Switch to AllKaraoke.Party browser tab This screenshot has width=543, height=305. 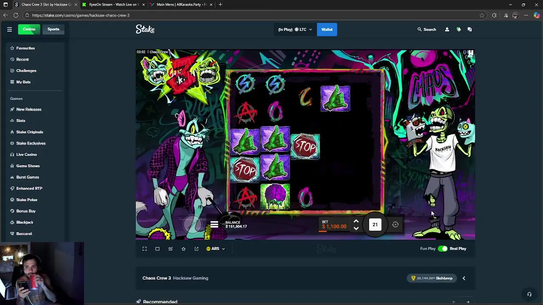182,5
